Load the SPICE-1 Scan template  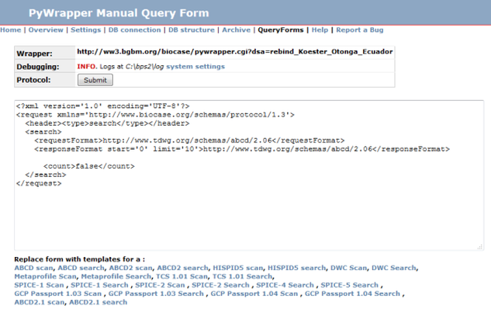[39, 285]
